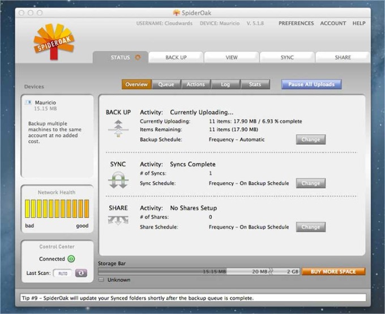Click the SpiderOak logo
Screen dimensions: 385x314
pos(54,41)
